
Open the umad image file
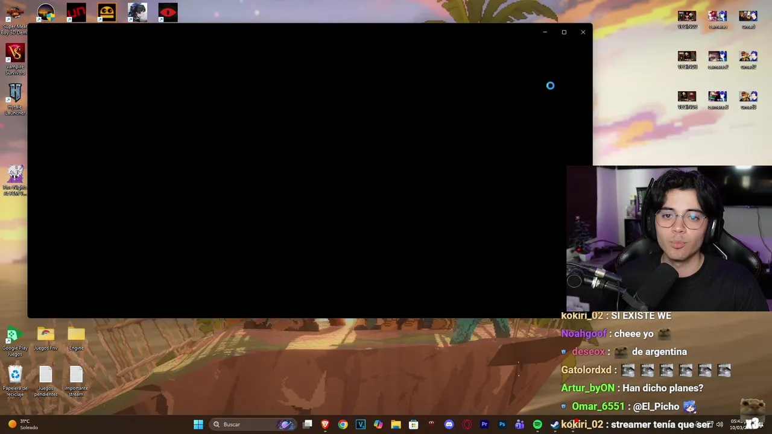click(748, 19)
